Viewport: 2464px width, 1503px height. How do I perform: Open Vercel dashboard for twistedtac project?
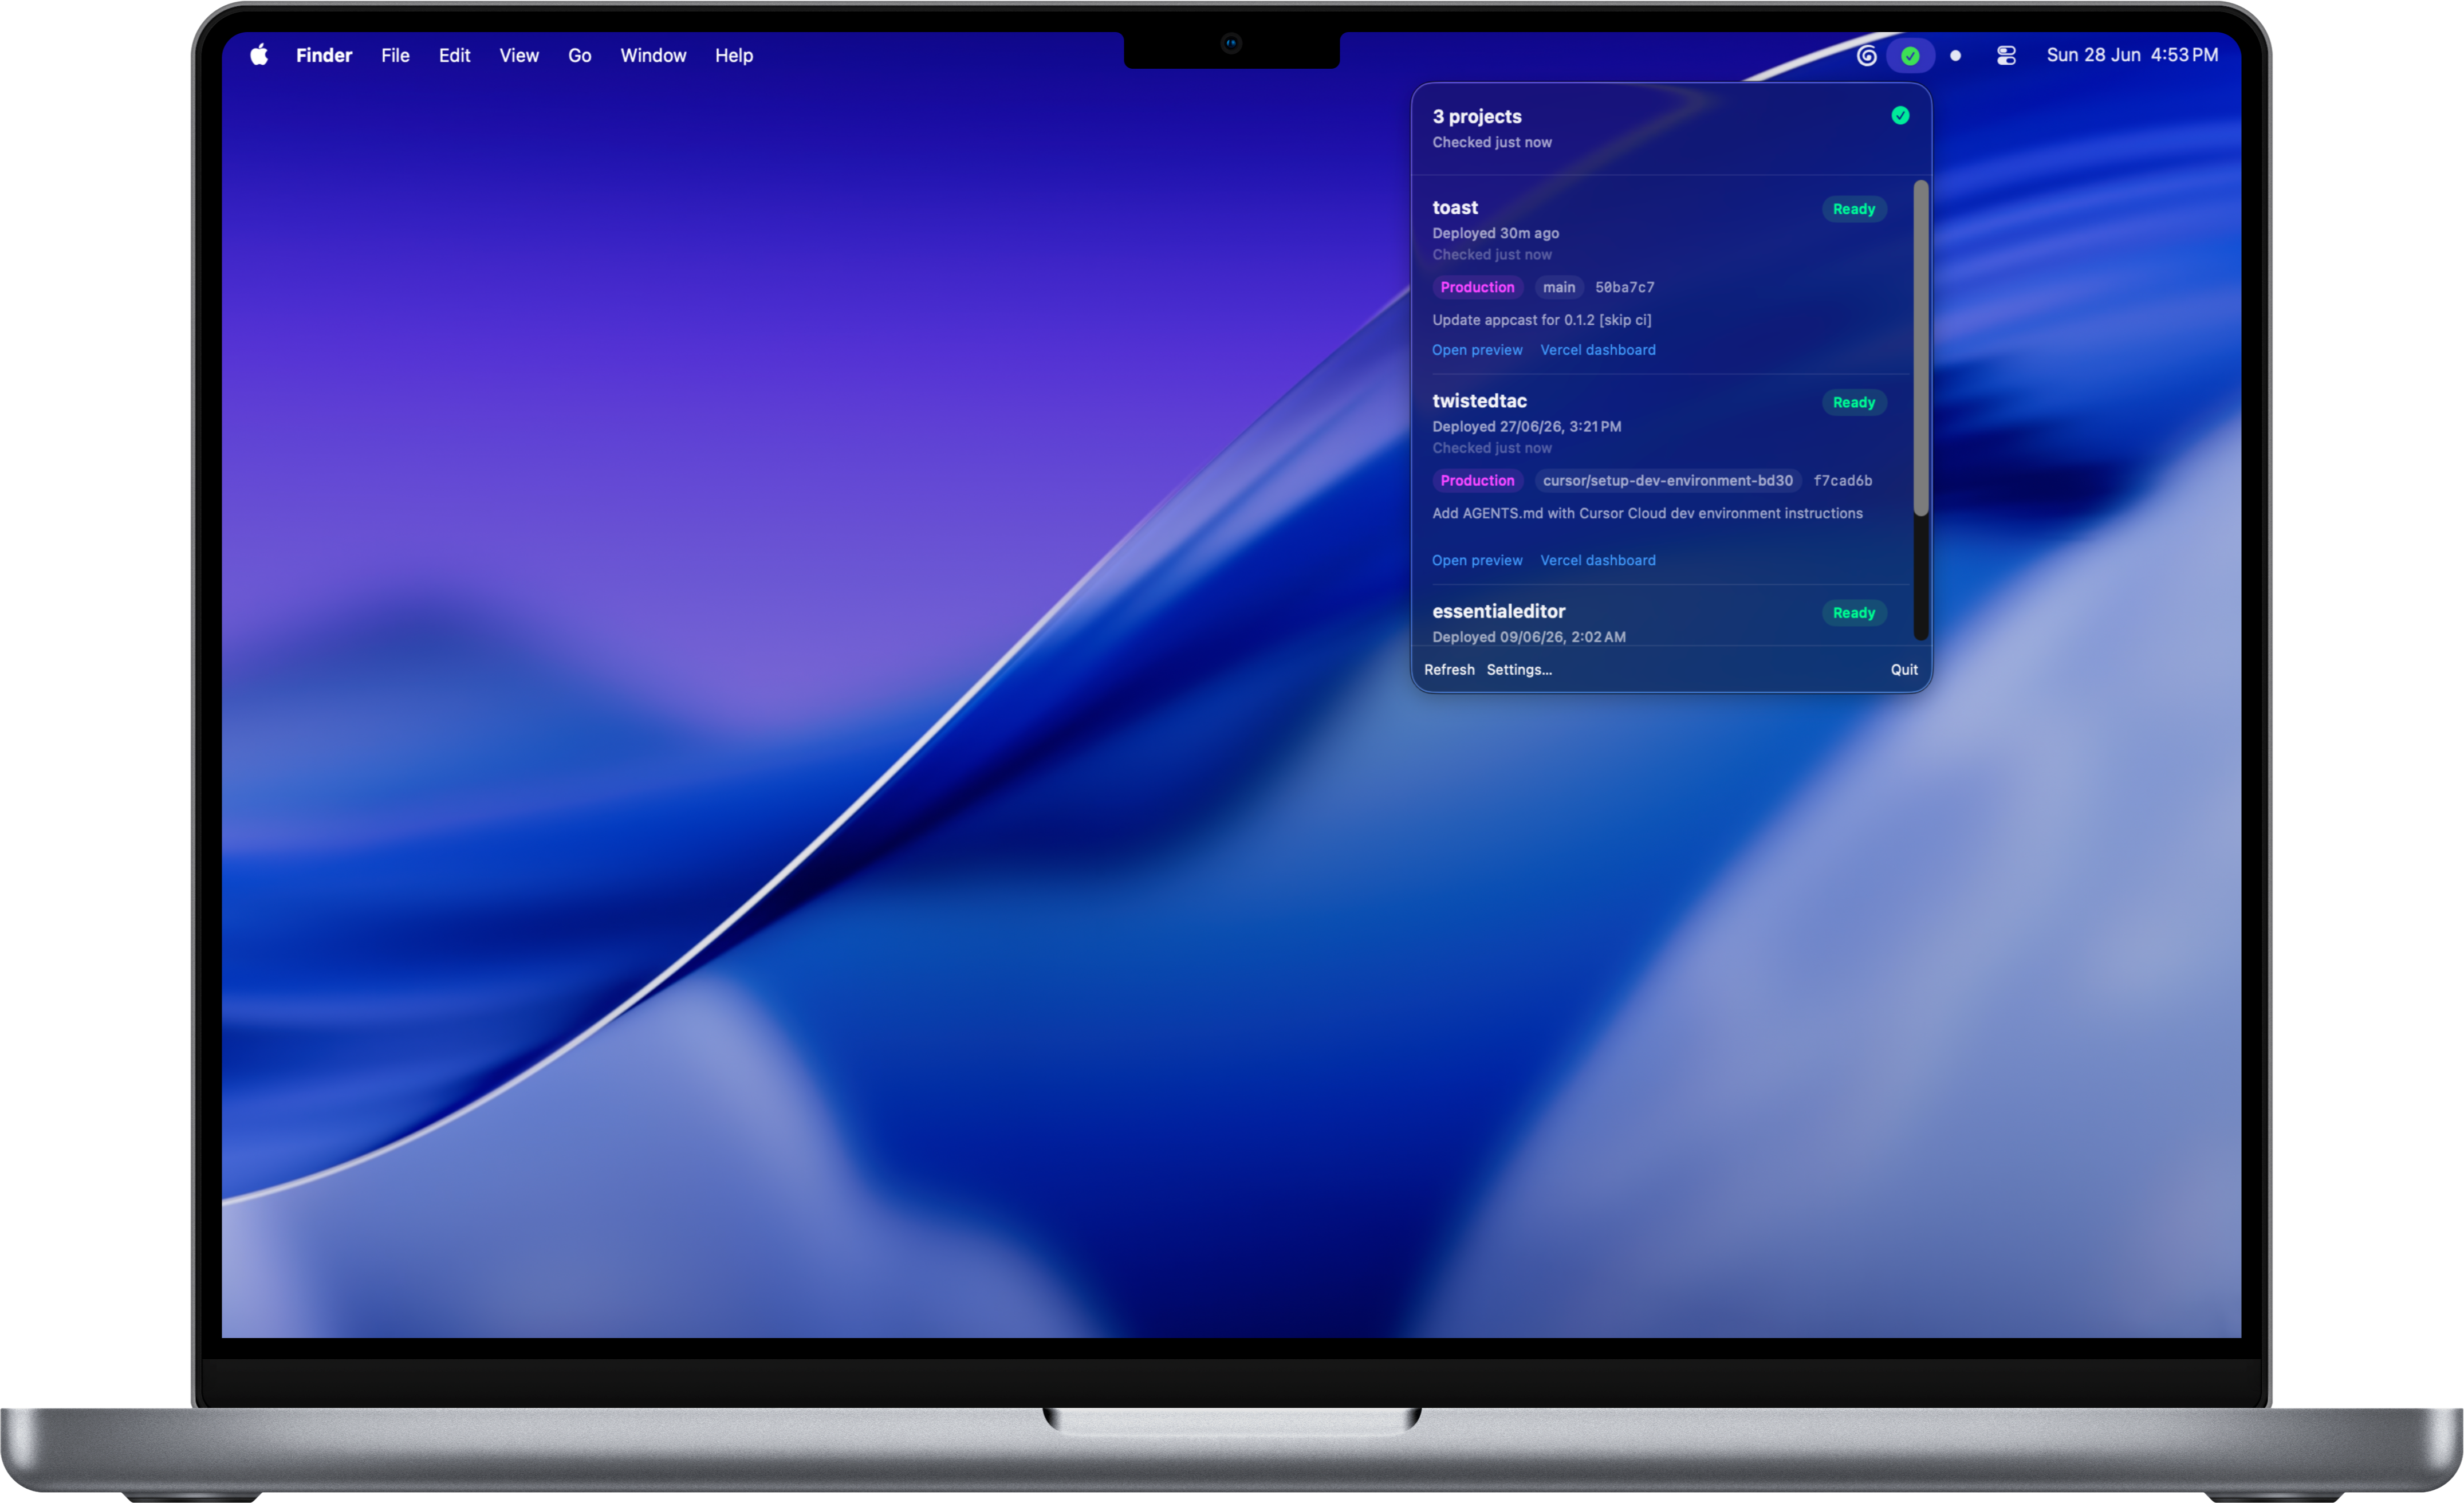1598,560
